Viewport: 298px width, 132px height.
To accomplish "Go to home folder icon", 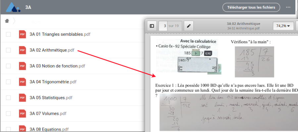I will [7, 21].
